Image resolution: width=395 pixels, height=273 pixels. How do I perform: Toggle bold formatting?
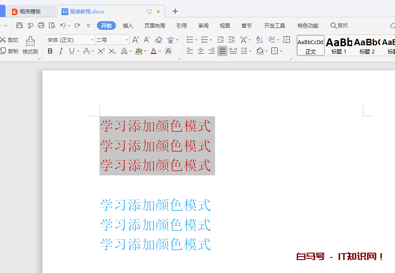(50, 51)
